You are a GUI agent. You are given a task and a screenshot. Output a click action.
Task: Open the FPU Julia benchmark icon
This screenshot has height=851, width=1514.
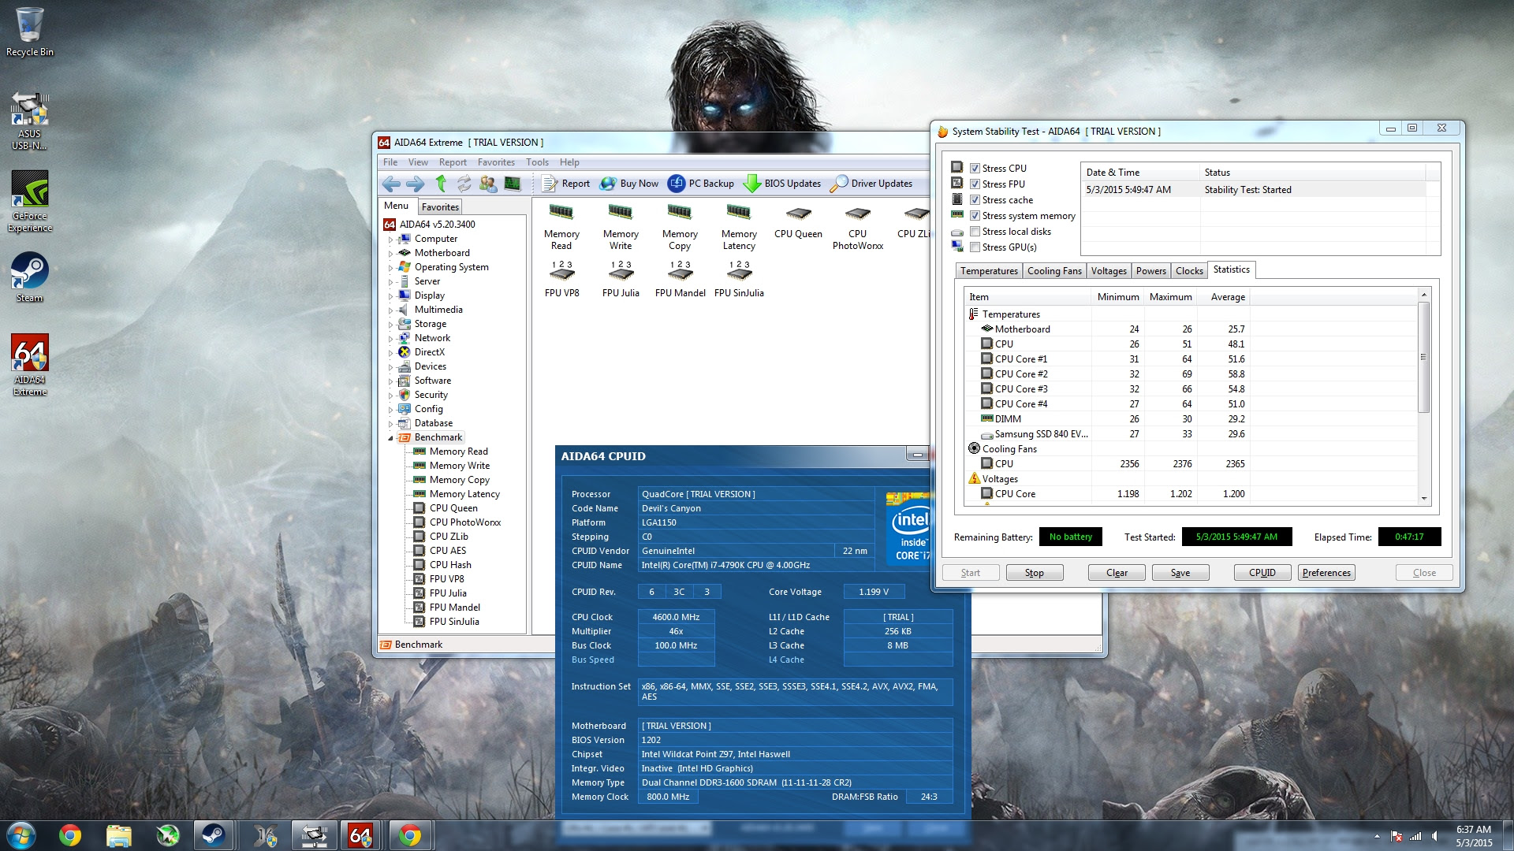pos(621,279)
